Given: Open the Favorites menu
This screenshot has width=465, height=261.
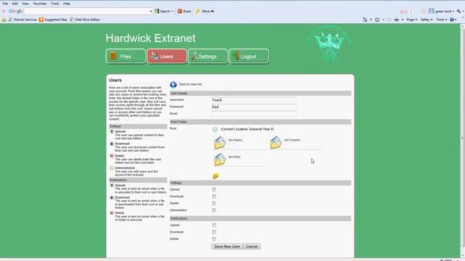Looking at the screenshot, I should point(40,4).
